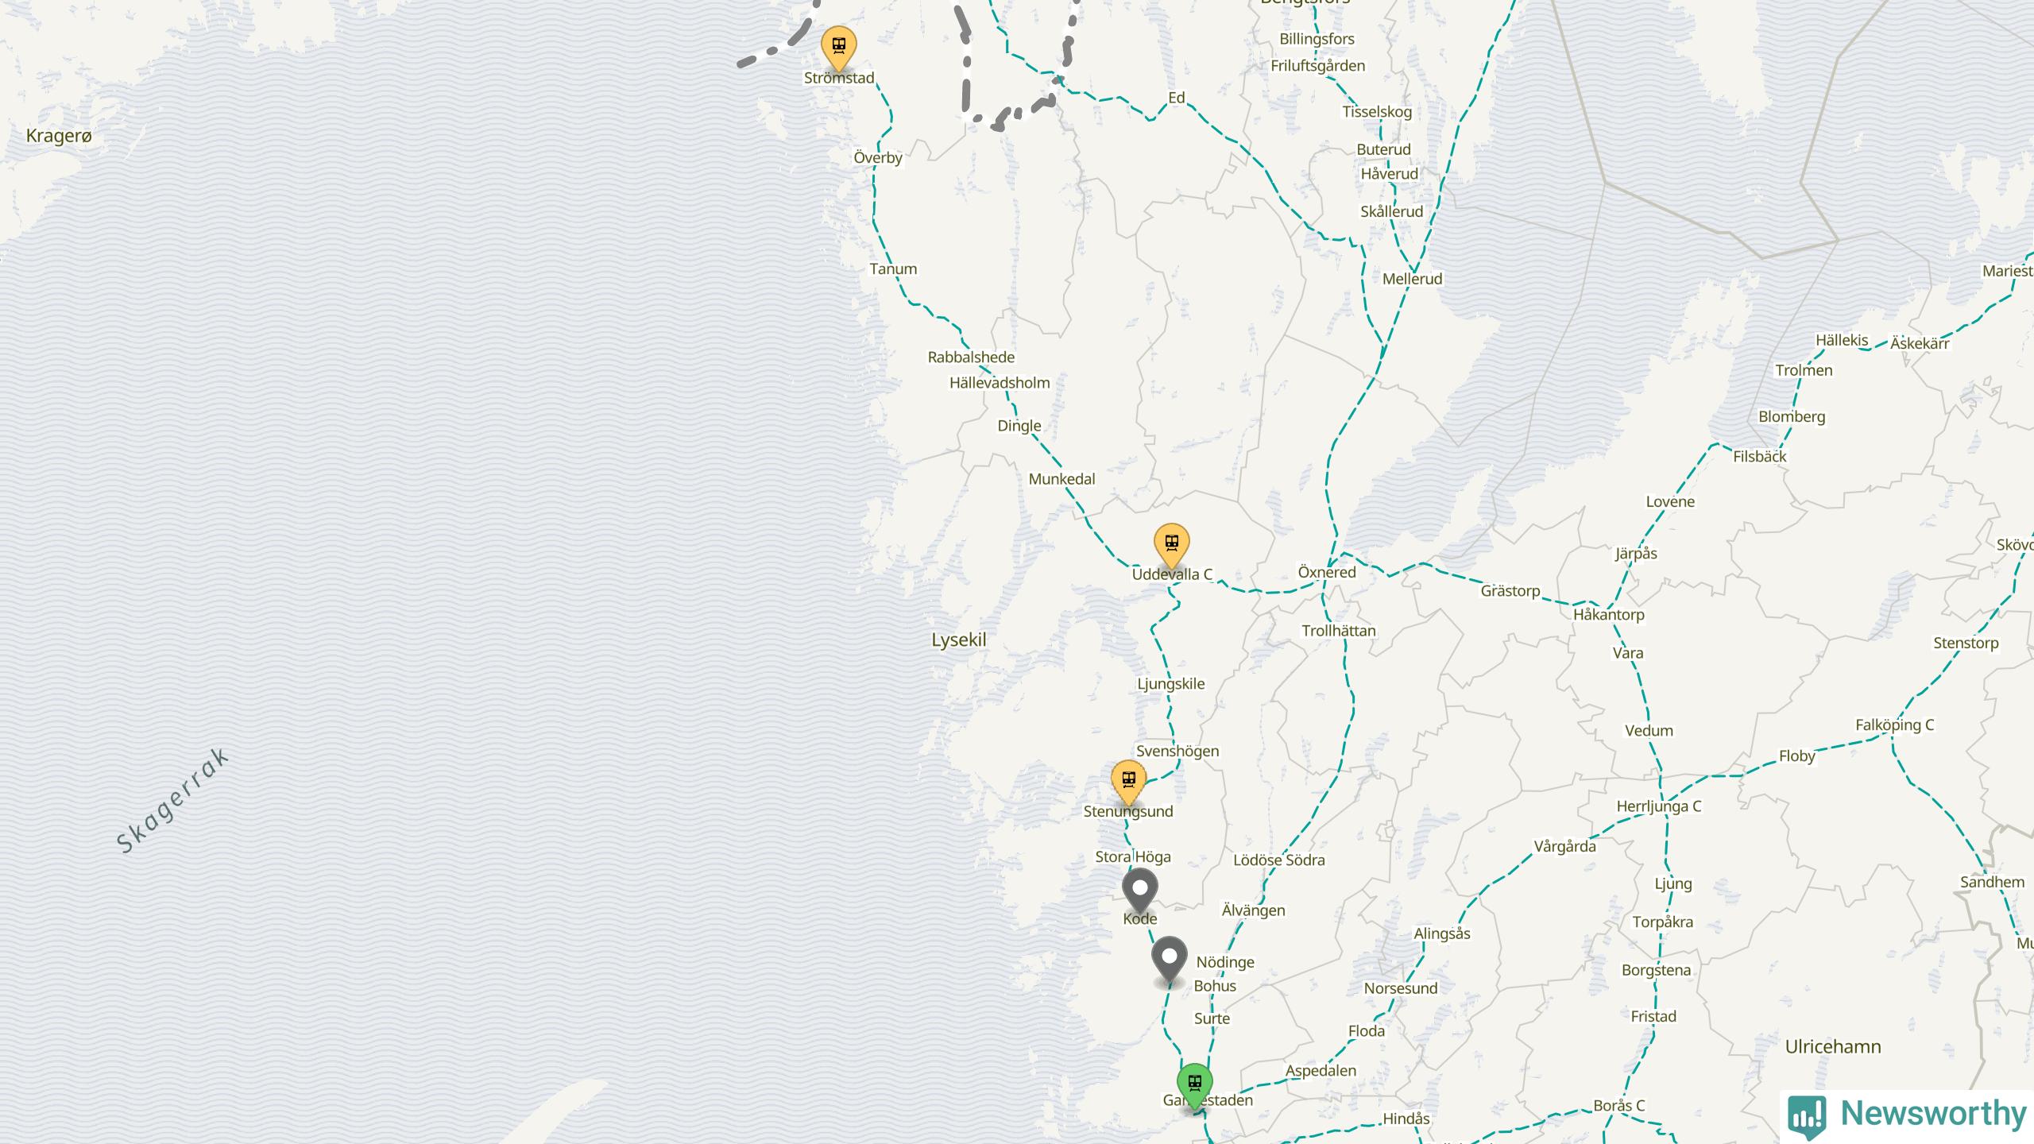Click the Ulricehamn town label
Image resolution: width=2034 pixels, height=1144 pixels.
(x=1833, y=1047)
